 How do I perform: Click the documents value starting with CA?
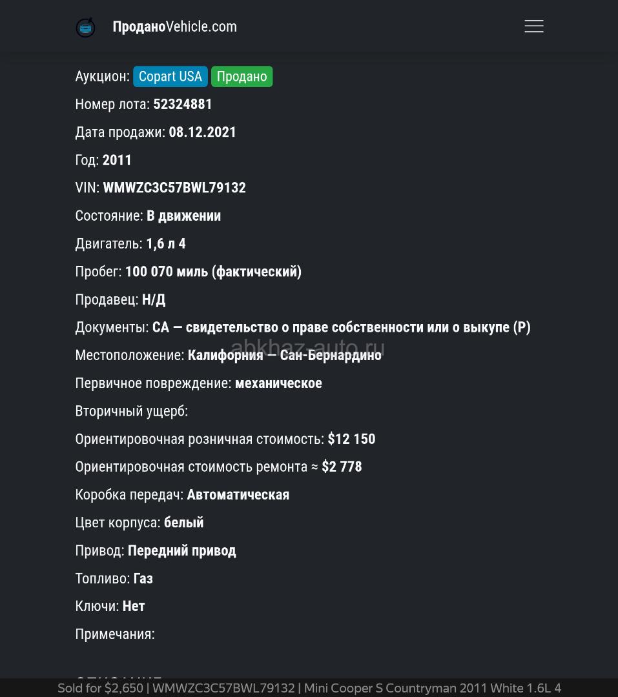(341, 327)
